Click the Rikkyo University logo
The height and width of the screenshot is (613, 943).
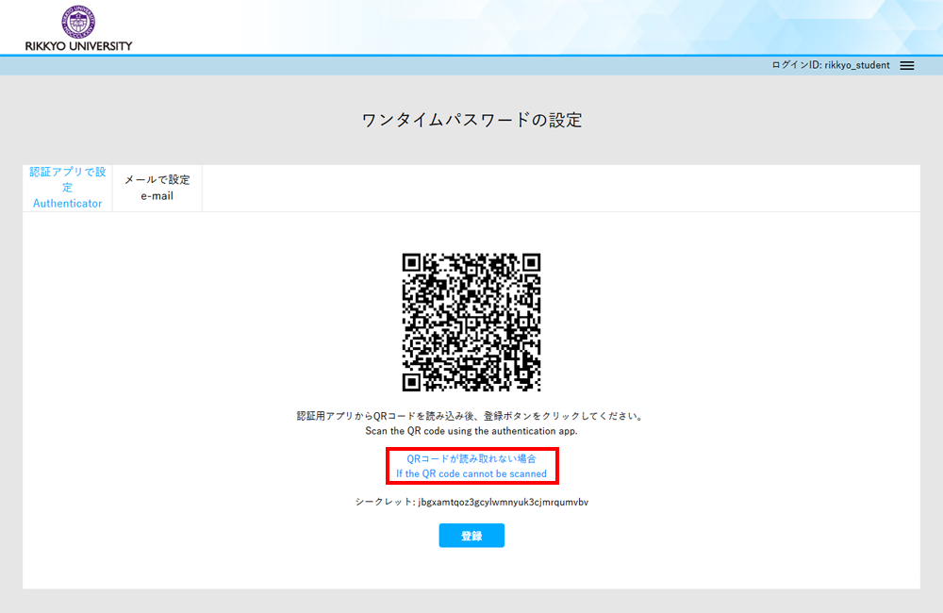pyautogui.click(x=78, y=28)
